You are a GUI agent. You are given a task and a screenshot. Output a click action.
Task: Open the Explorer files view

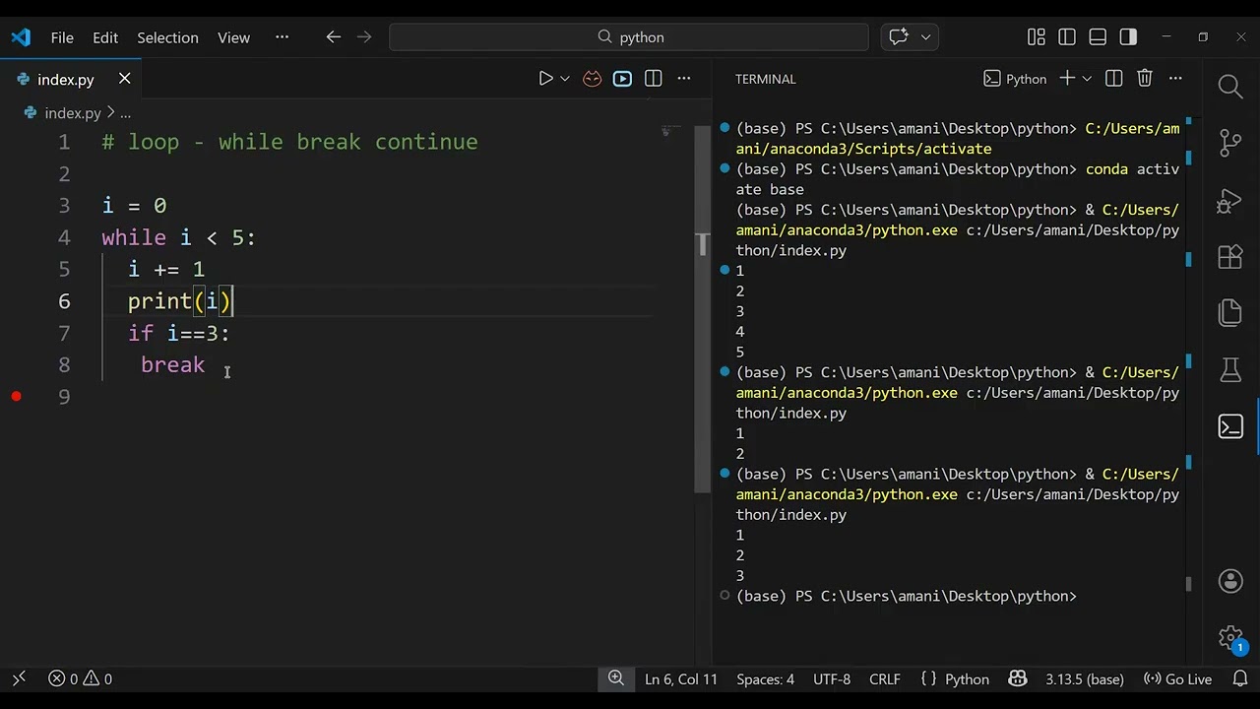point(1230,313)
